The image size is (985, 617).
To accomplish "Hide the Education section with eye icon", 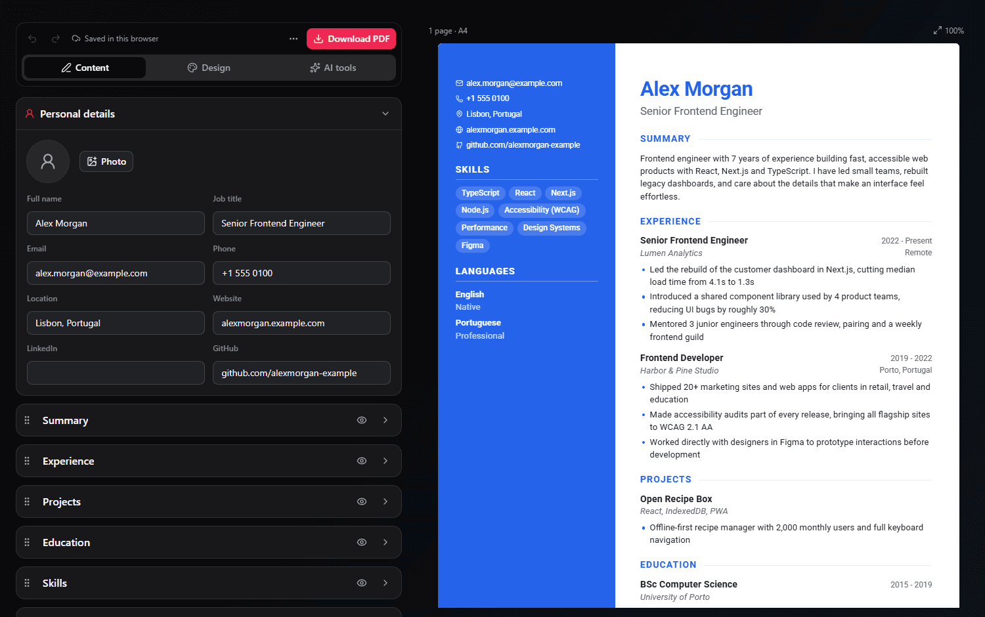I will click(362, 542).
